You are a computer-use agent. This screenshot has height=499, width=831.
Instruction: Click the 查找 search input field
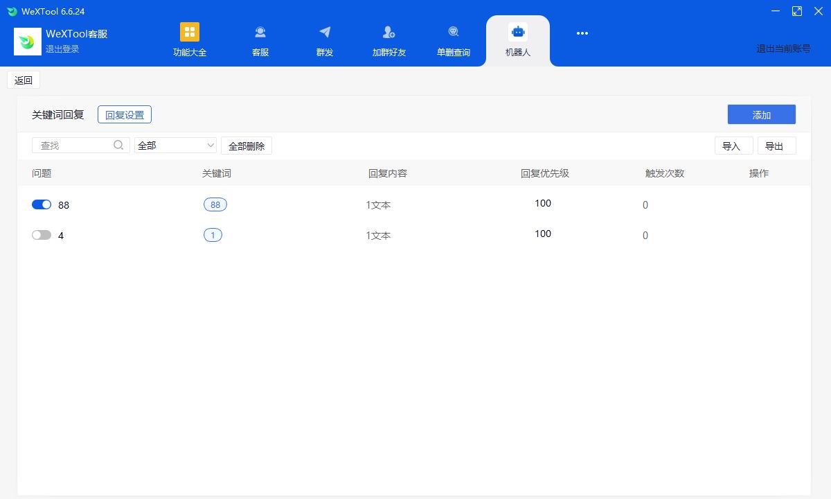point(73,146)
